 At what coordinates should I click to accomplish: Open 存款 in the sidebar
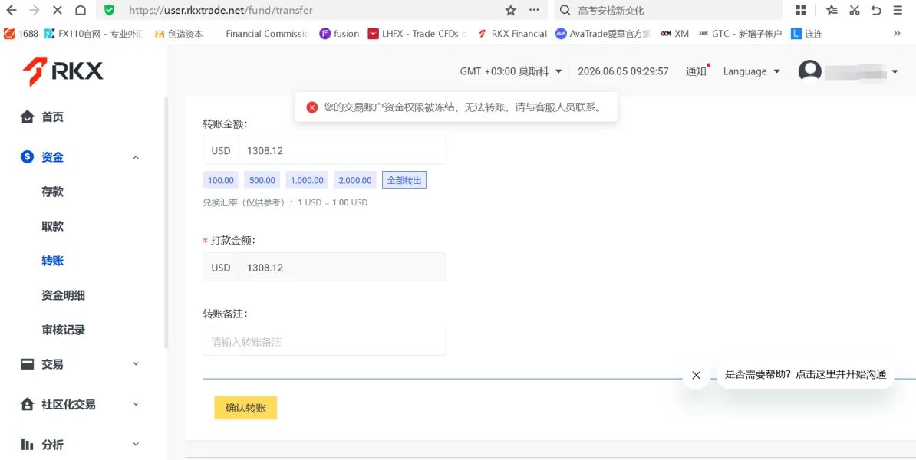(53, 192)
